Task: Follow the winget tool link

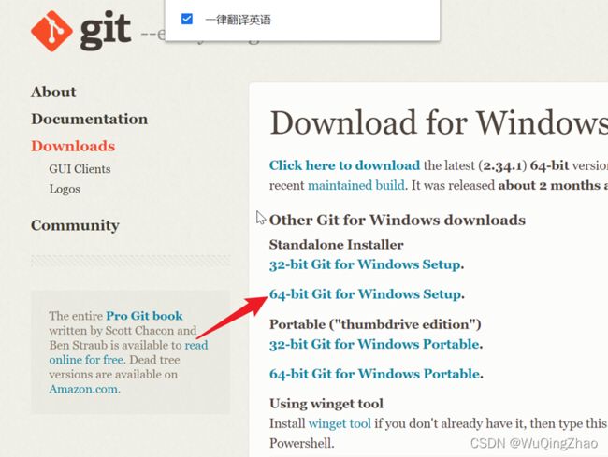Action: (x=340, y=423)
